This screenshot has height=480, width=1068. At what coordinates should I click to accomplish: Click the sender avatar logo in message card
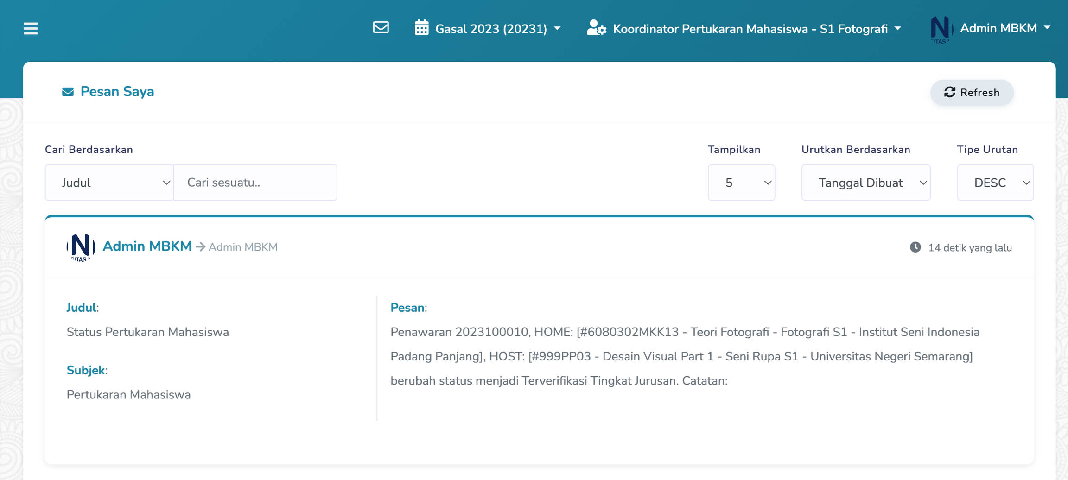81,247
